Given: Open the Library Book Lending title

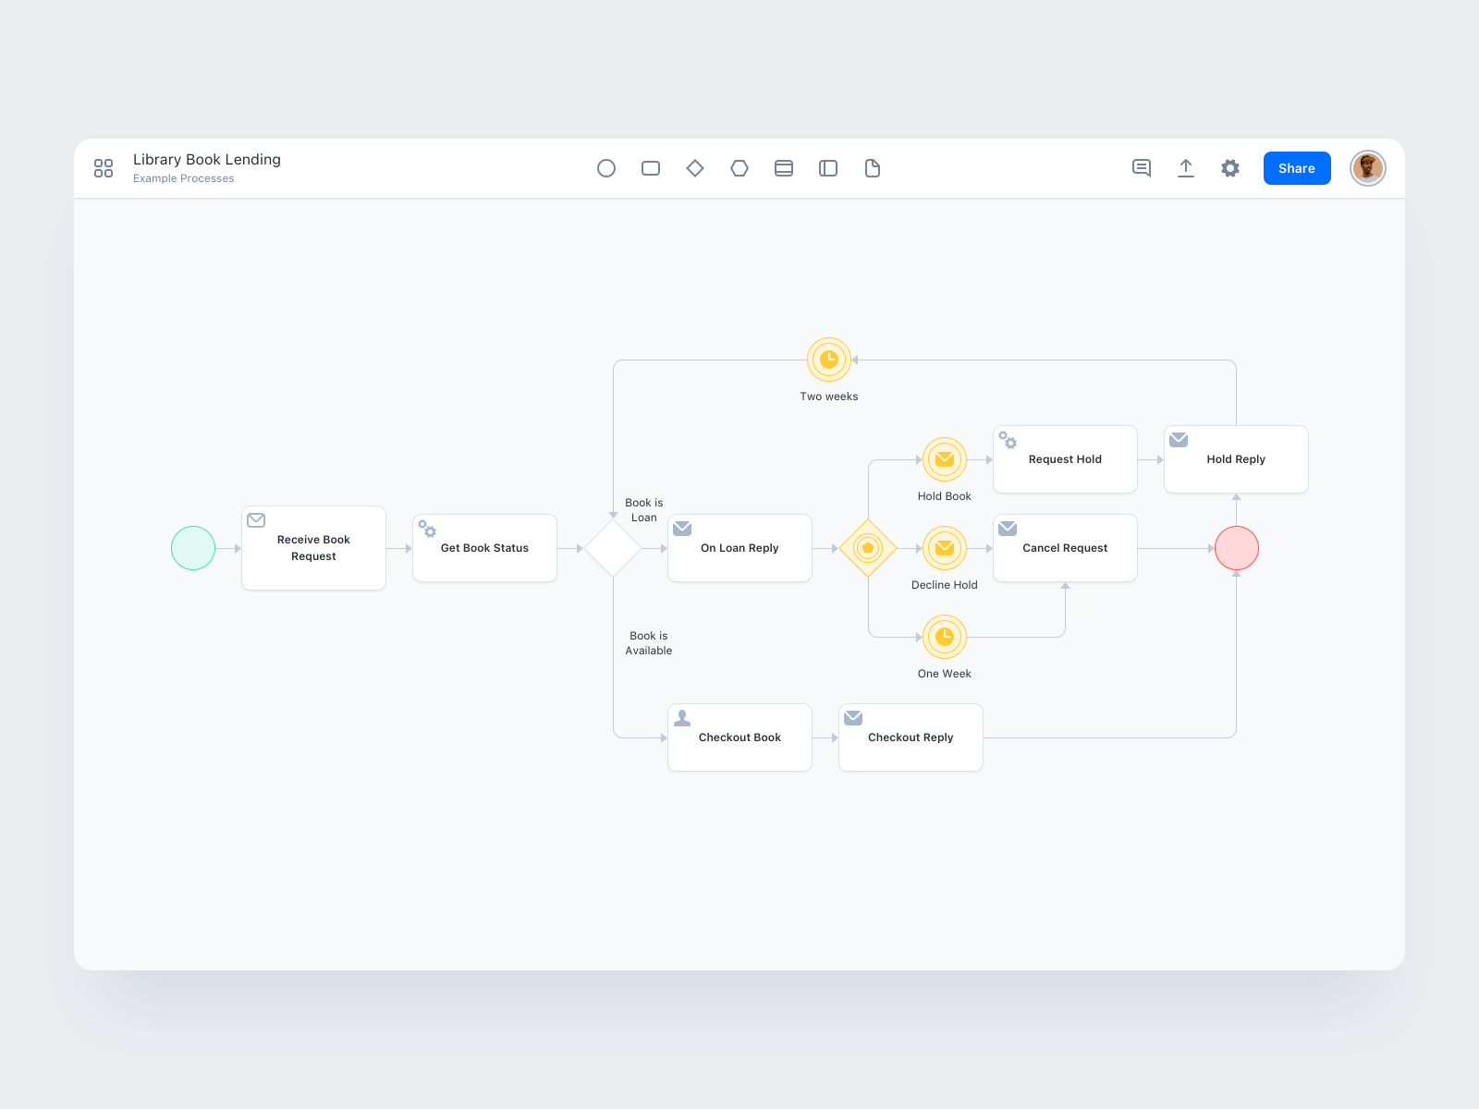Looking at the screenshot, I should click(206, 159).
